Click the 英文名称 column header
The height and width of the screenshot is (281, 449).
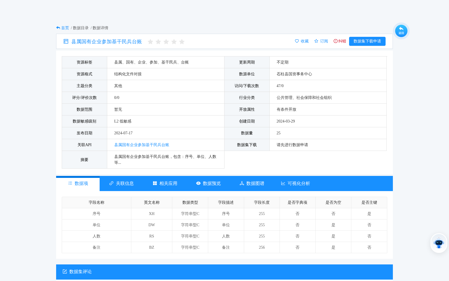click(x=152, y=202)
